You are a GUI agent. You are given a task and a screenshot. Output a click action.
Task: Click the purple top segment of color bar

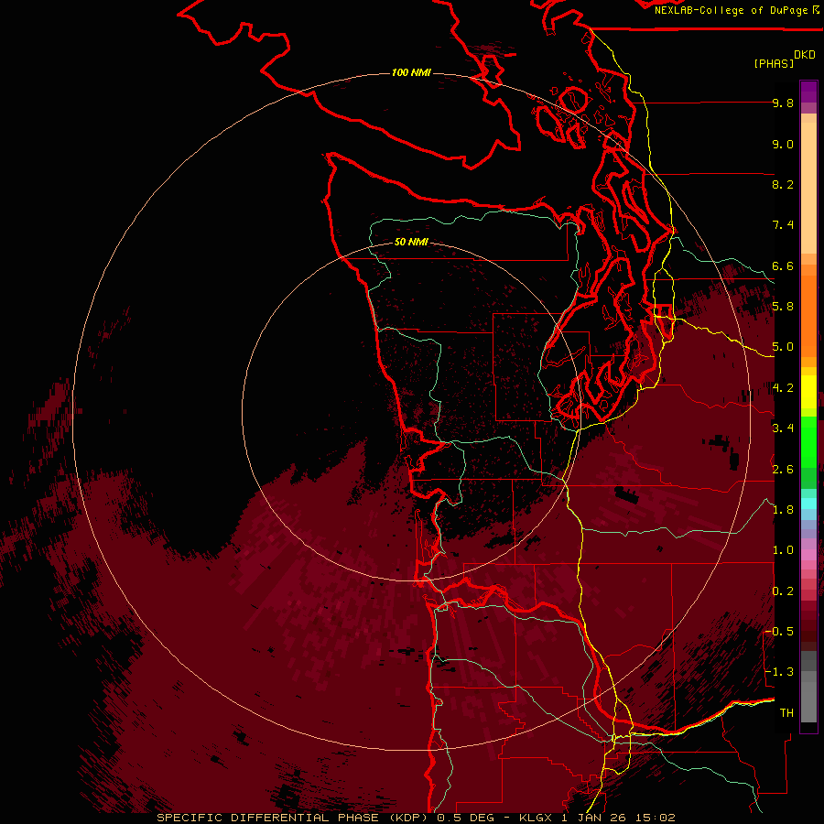pyautogui.click(x=808, y=92)
